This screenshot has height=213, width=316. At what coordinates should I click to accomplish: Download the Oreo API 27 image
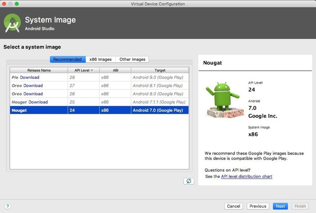click(33, 85)
